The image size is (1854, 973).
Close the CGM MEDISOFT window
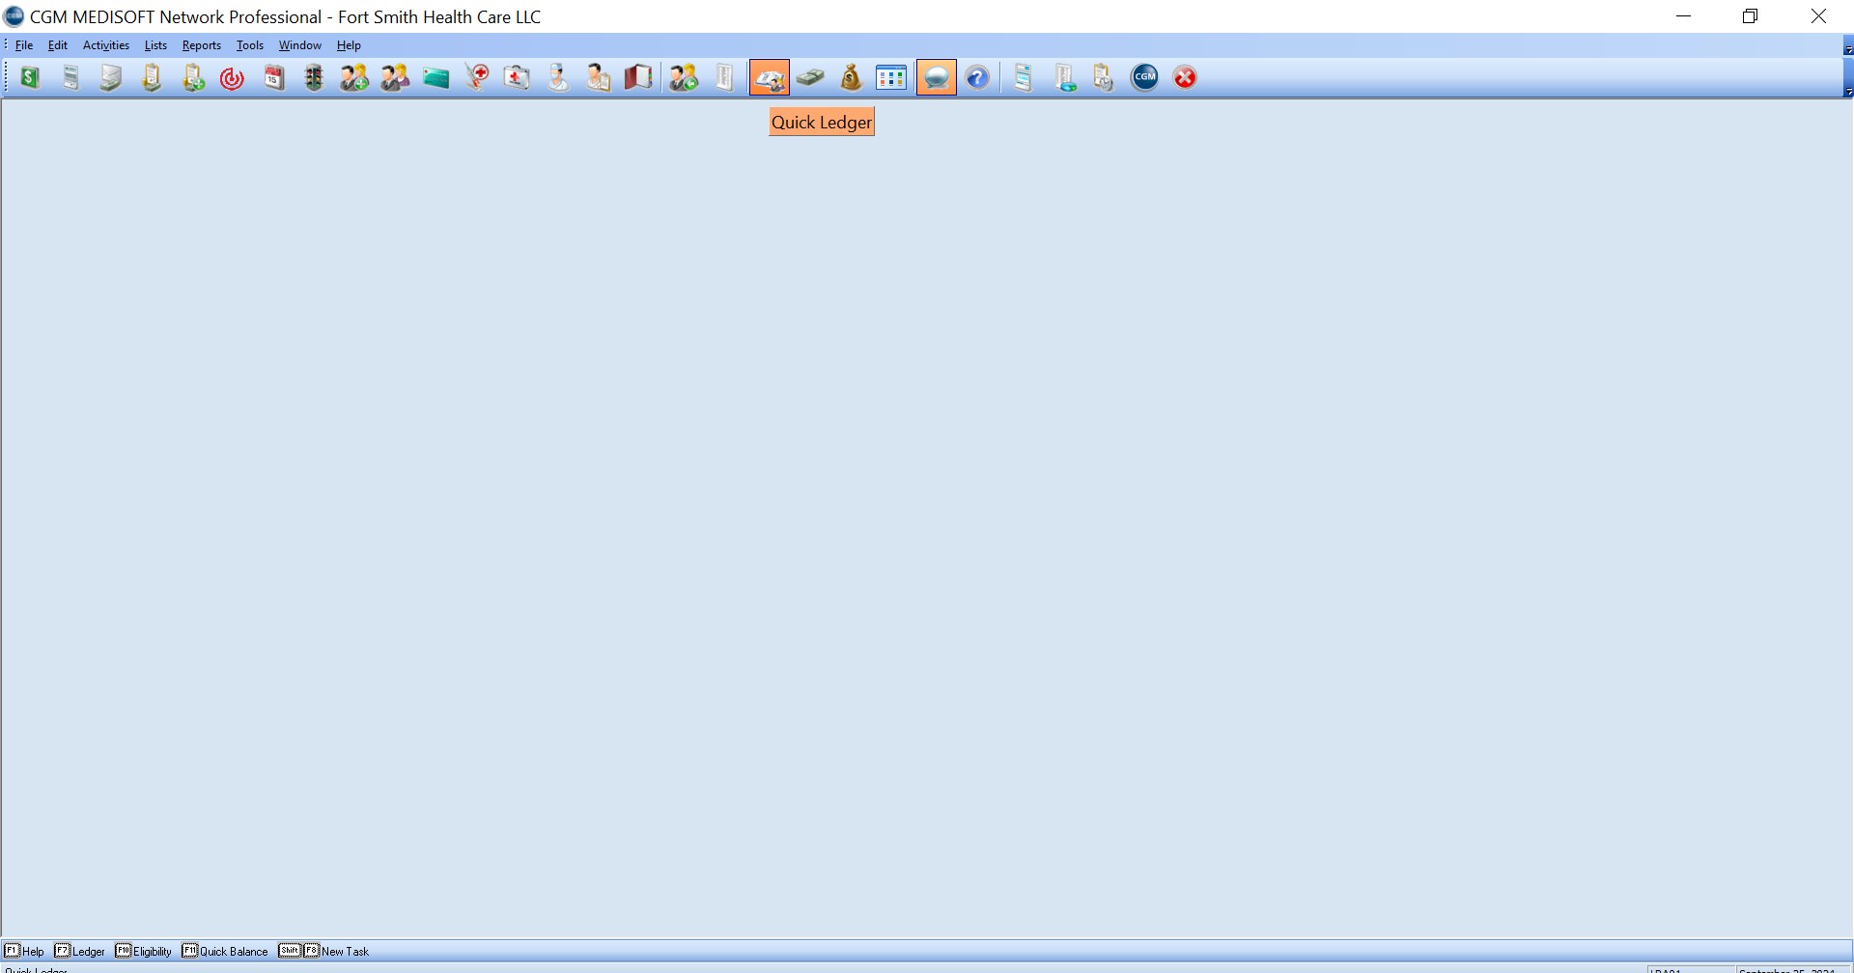coord(1818,16)
